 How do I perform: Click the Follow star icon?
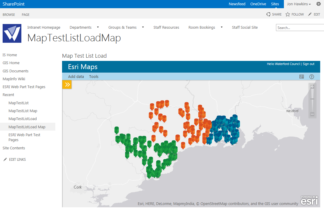(x=287, y=14)
